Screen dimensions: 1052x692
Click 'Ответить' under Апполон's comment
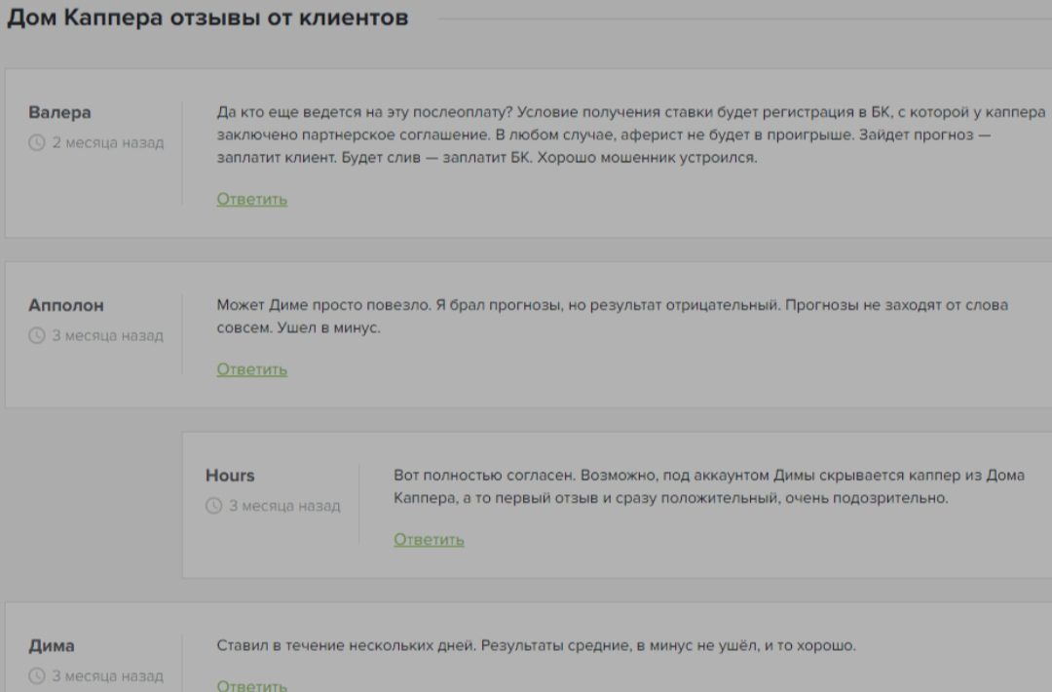[249, 369]
